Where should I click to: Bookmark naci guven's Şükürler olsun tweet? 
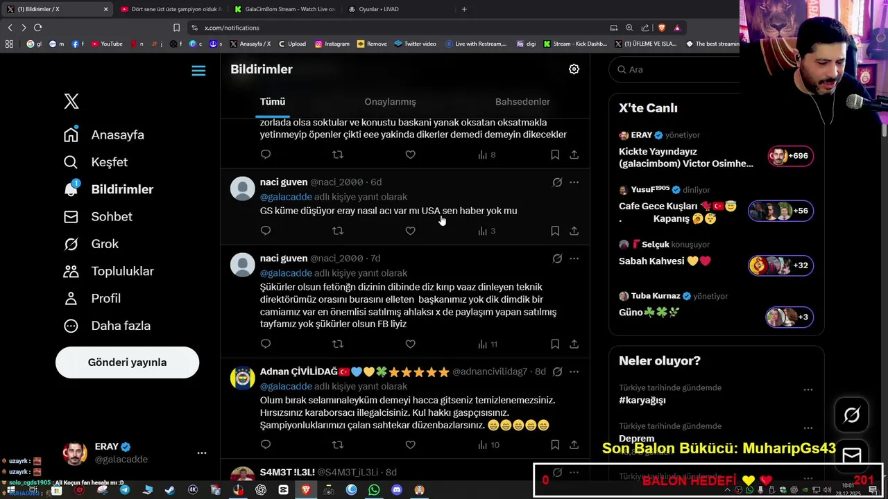(x=555, y=344)
